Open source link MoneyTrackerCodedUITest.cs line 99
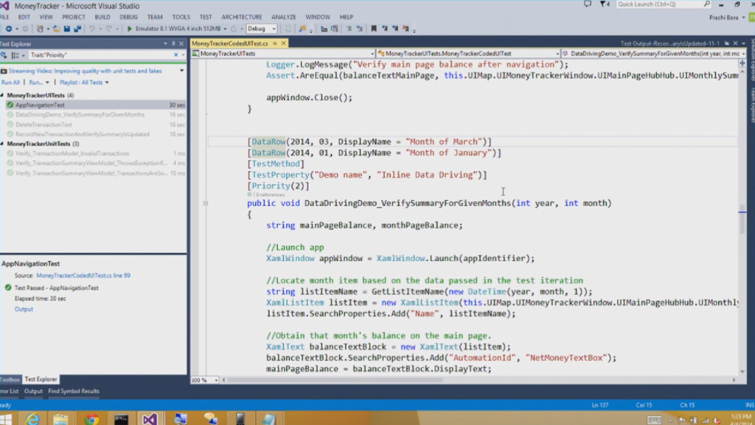The width and height of the screenshot is (755, 425). 83,276
